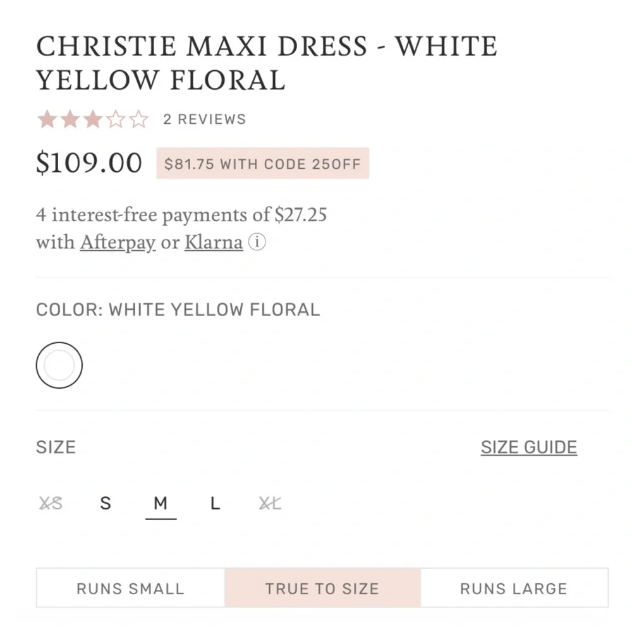Click the Klarna link

[x=213, y=243]
